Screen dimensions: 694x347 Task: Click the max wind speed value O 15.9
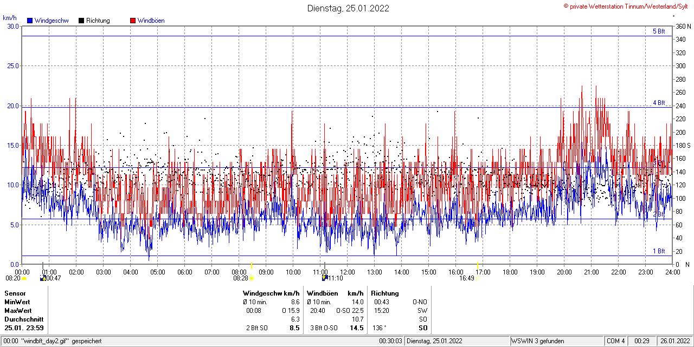point(291,311)
